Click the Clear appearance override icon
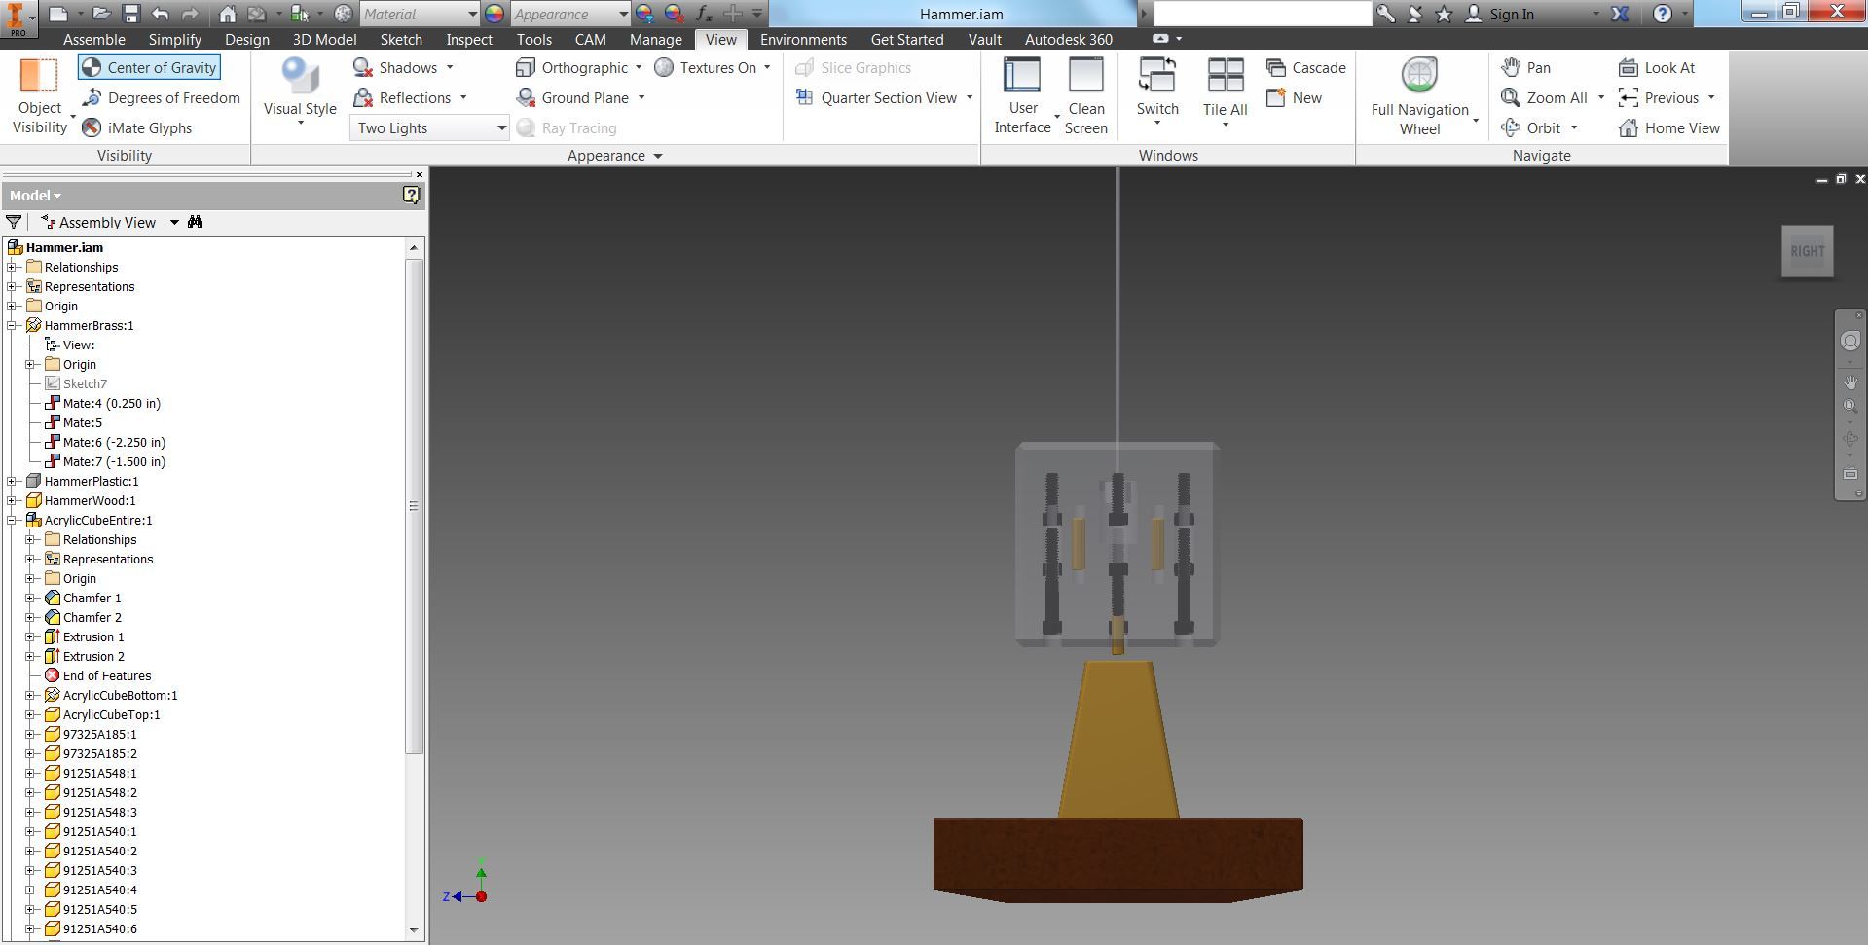The height and width of the screenshot is (945, 1868). pyautogui.click(x=674, y=14)
